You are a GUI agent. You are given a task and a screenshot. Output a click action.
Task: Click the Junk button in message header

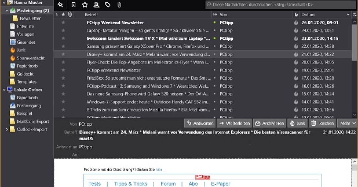pyautogui.click(x=297, y=123)
